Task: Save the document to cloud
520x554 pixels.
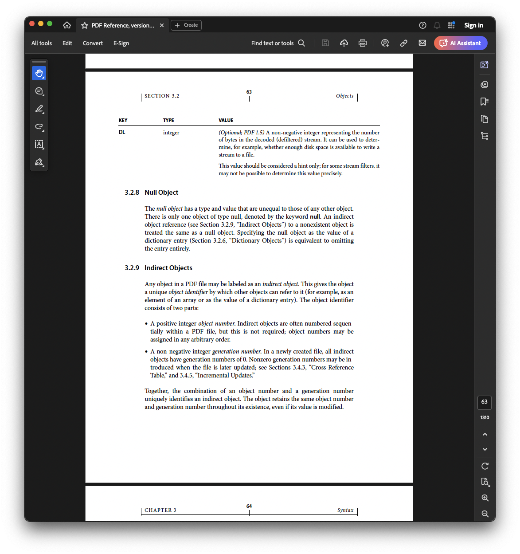Action: click(x=344, y=43)
